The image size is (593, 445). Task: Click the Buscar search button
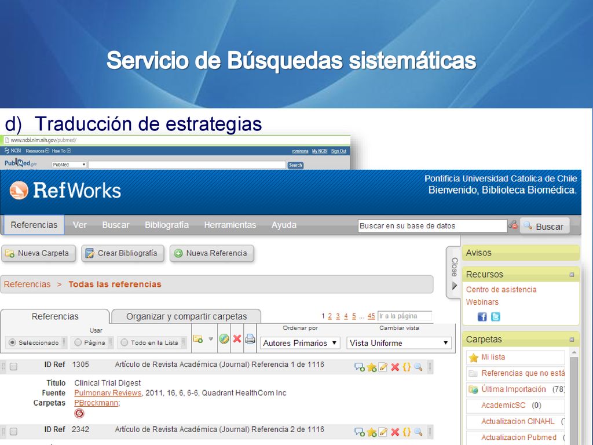click(544, 227)
